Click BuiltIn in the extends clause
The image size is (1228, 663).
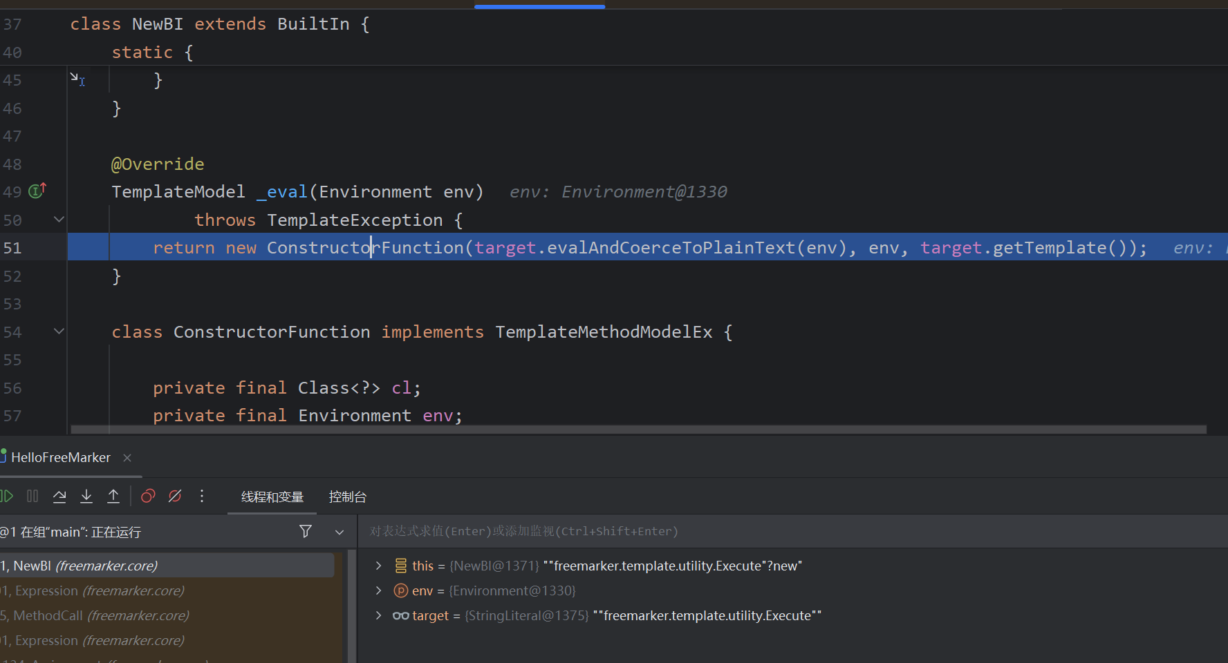(313, 24)
